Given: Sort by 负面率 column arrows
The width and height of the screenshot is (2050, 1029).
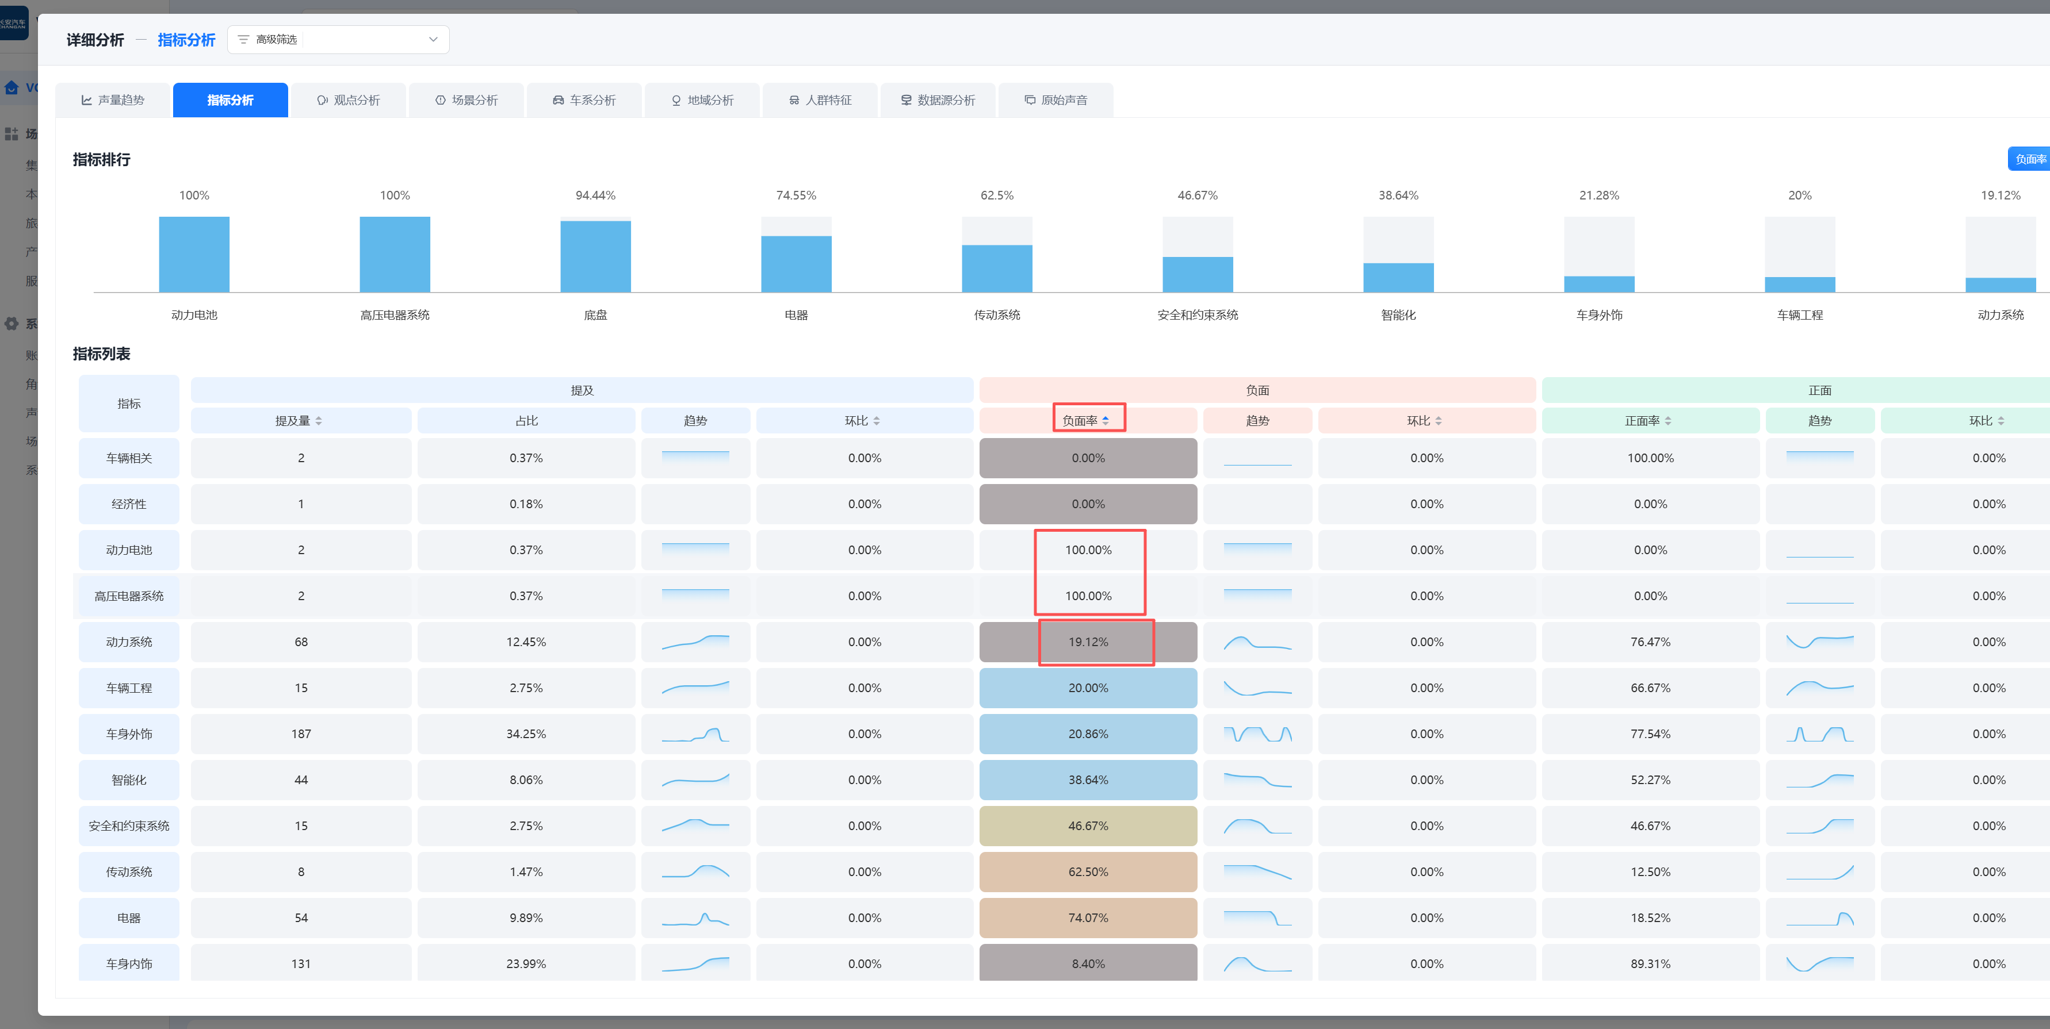Looking at the screenshot, I should (x=1106, y=421).
